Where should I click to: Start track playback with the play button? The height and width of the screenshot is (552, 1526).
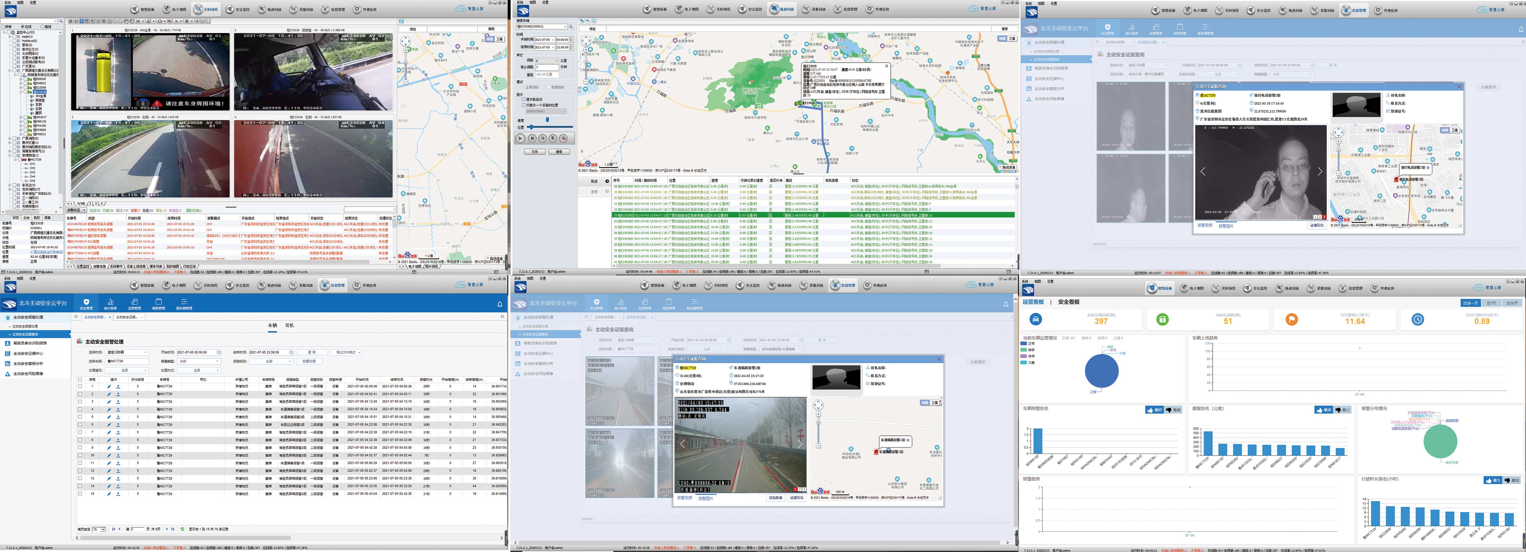coord(521,138)
